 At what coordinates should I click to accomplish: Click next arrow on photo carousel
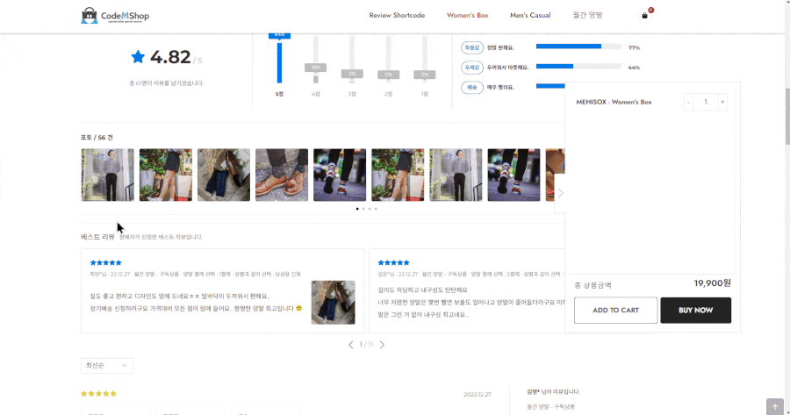[x=560, y=193]
